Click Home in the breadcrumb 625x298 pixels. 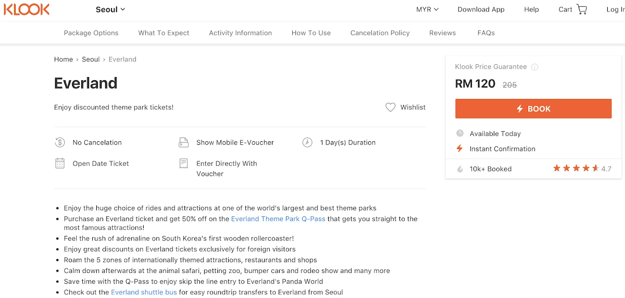(64, 59)
